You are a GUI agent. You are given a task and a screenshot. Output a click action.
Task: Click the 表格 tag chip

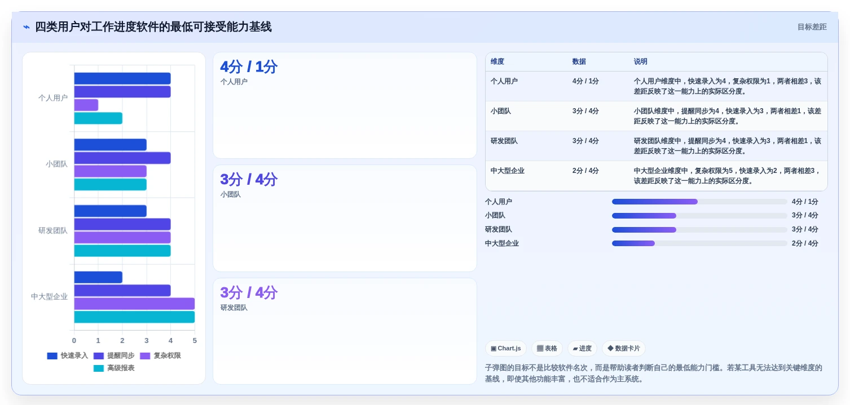pyautogui.click(x=547, y=349)
